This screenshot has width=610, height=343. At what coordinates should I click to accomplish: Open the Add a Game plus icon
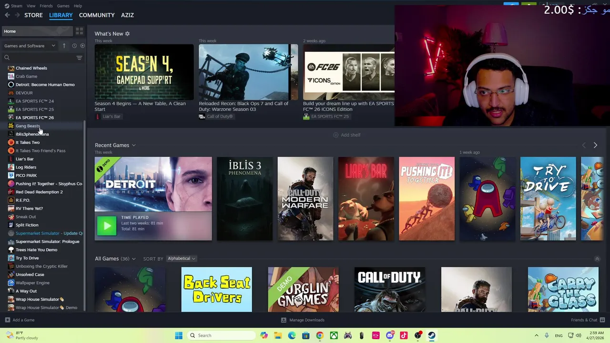[x=7, y=320]
